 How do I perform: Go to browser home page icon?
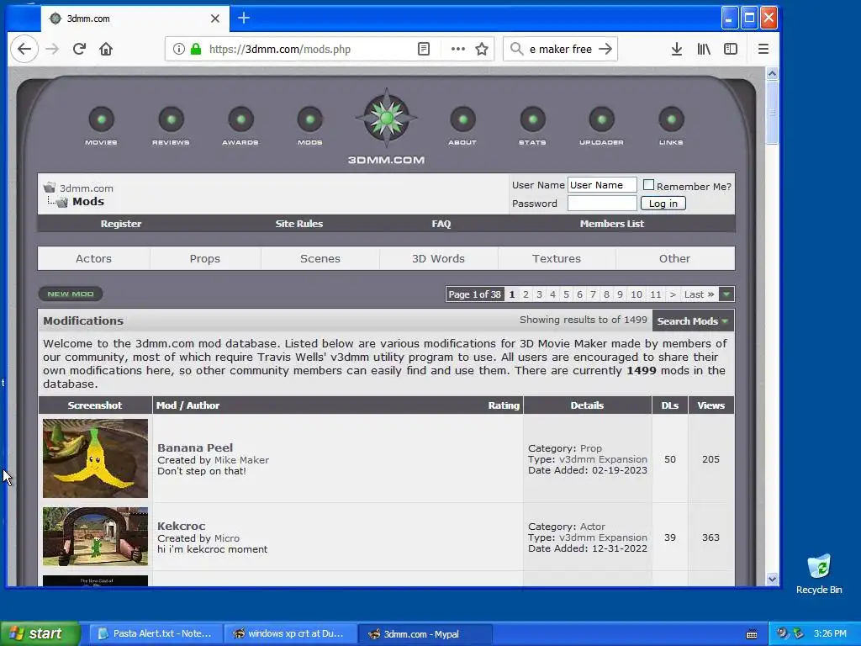click(x=106, y=49)
